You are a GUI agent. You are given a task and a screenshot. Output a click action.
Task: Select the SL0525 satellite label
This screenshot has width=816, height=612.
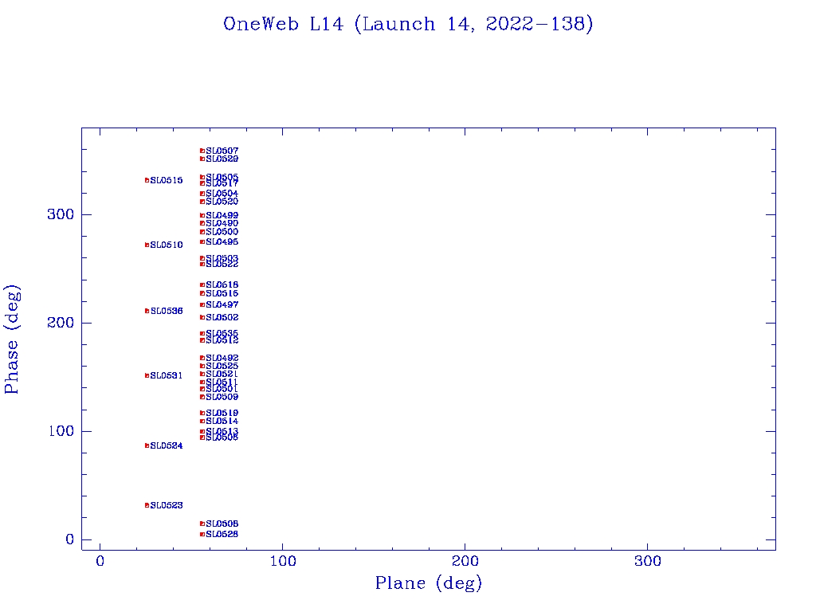[x=222, y=367]
